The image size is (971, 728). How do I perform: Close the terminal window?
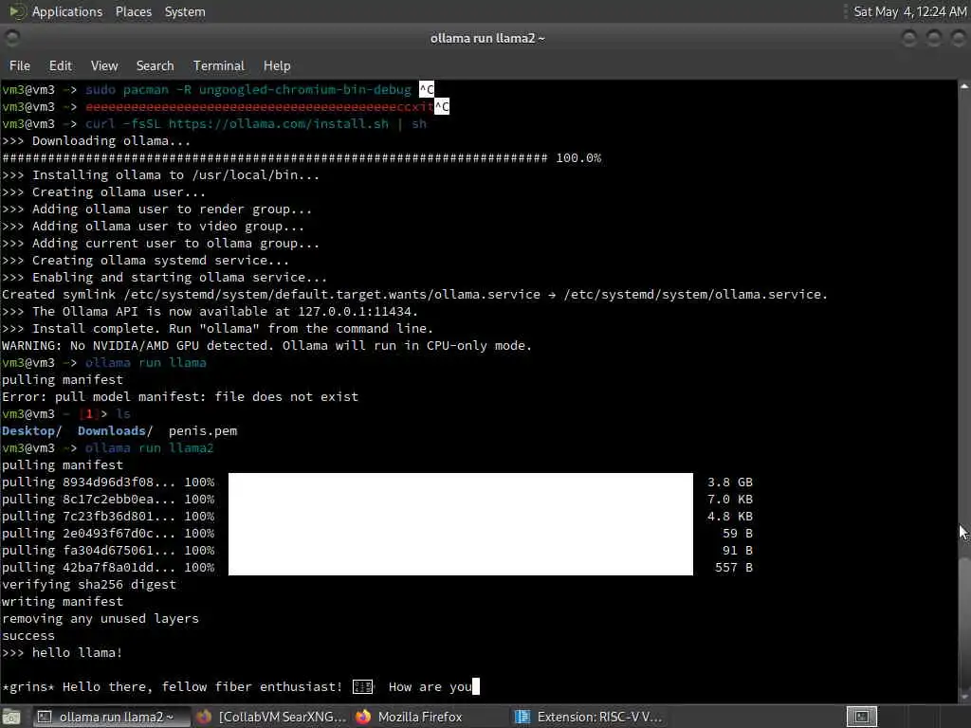(x=958, y=38)
